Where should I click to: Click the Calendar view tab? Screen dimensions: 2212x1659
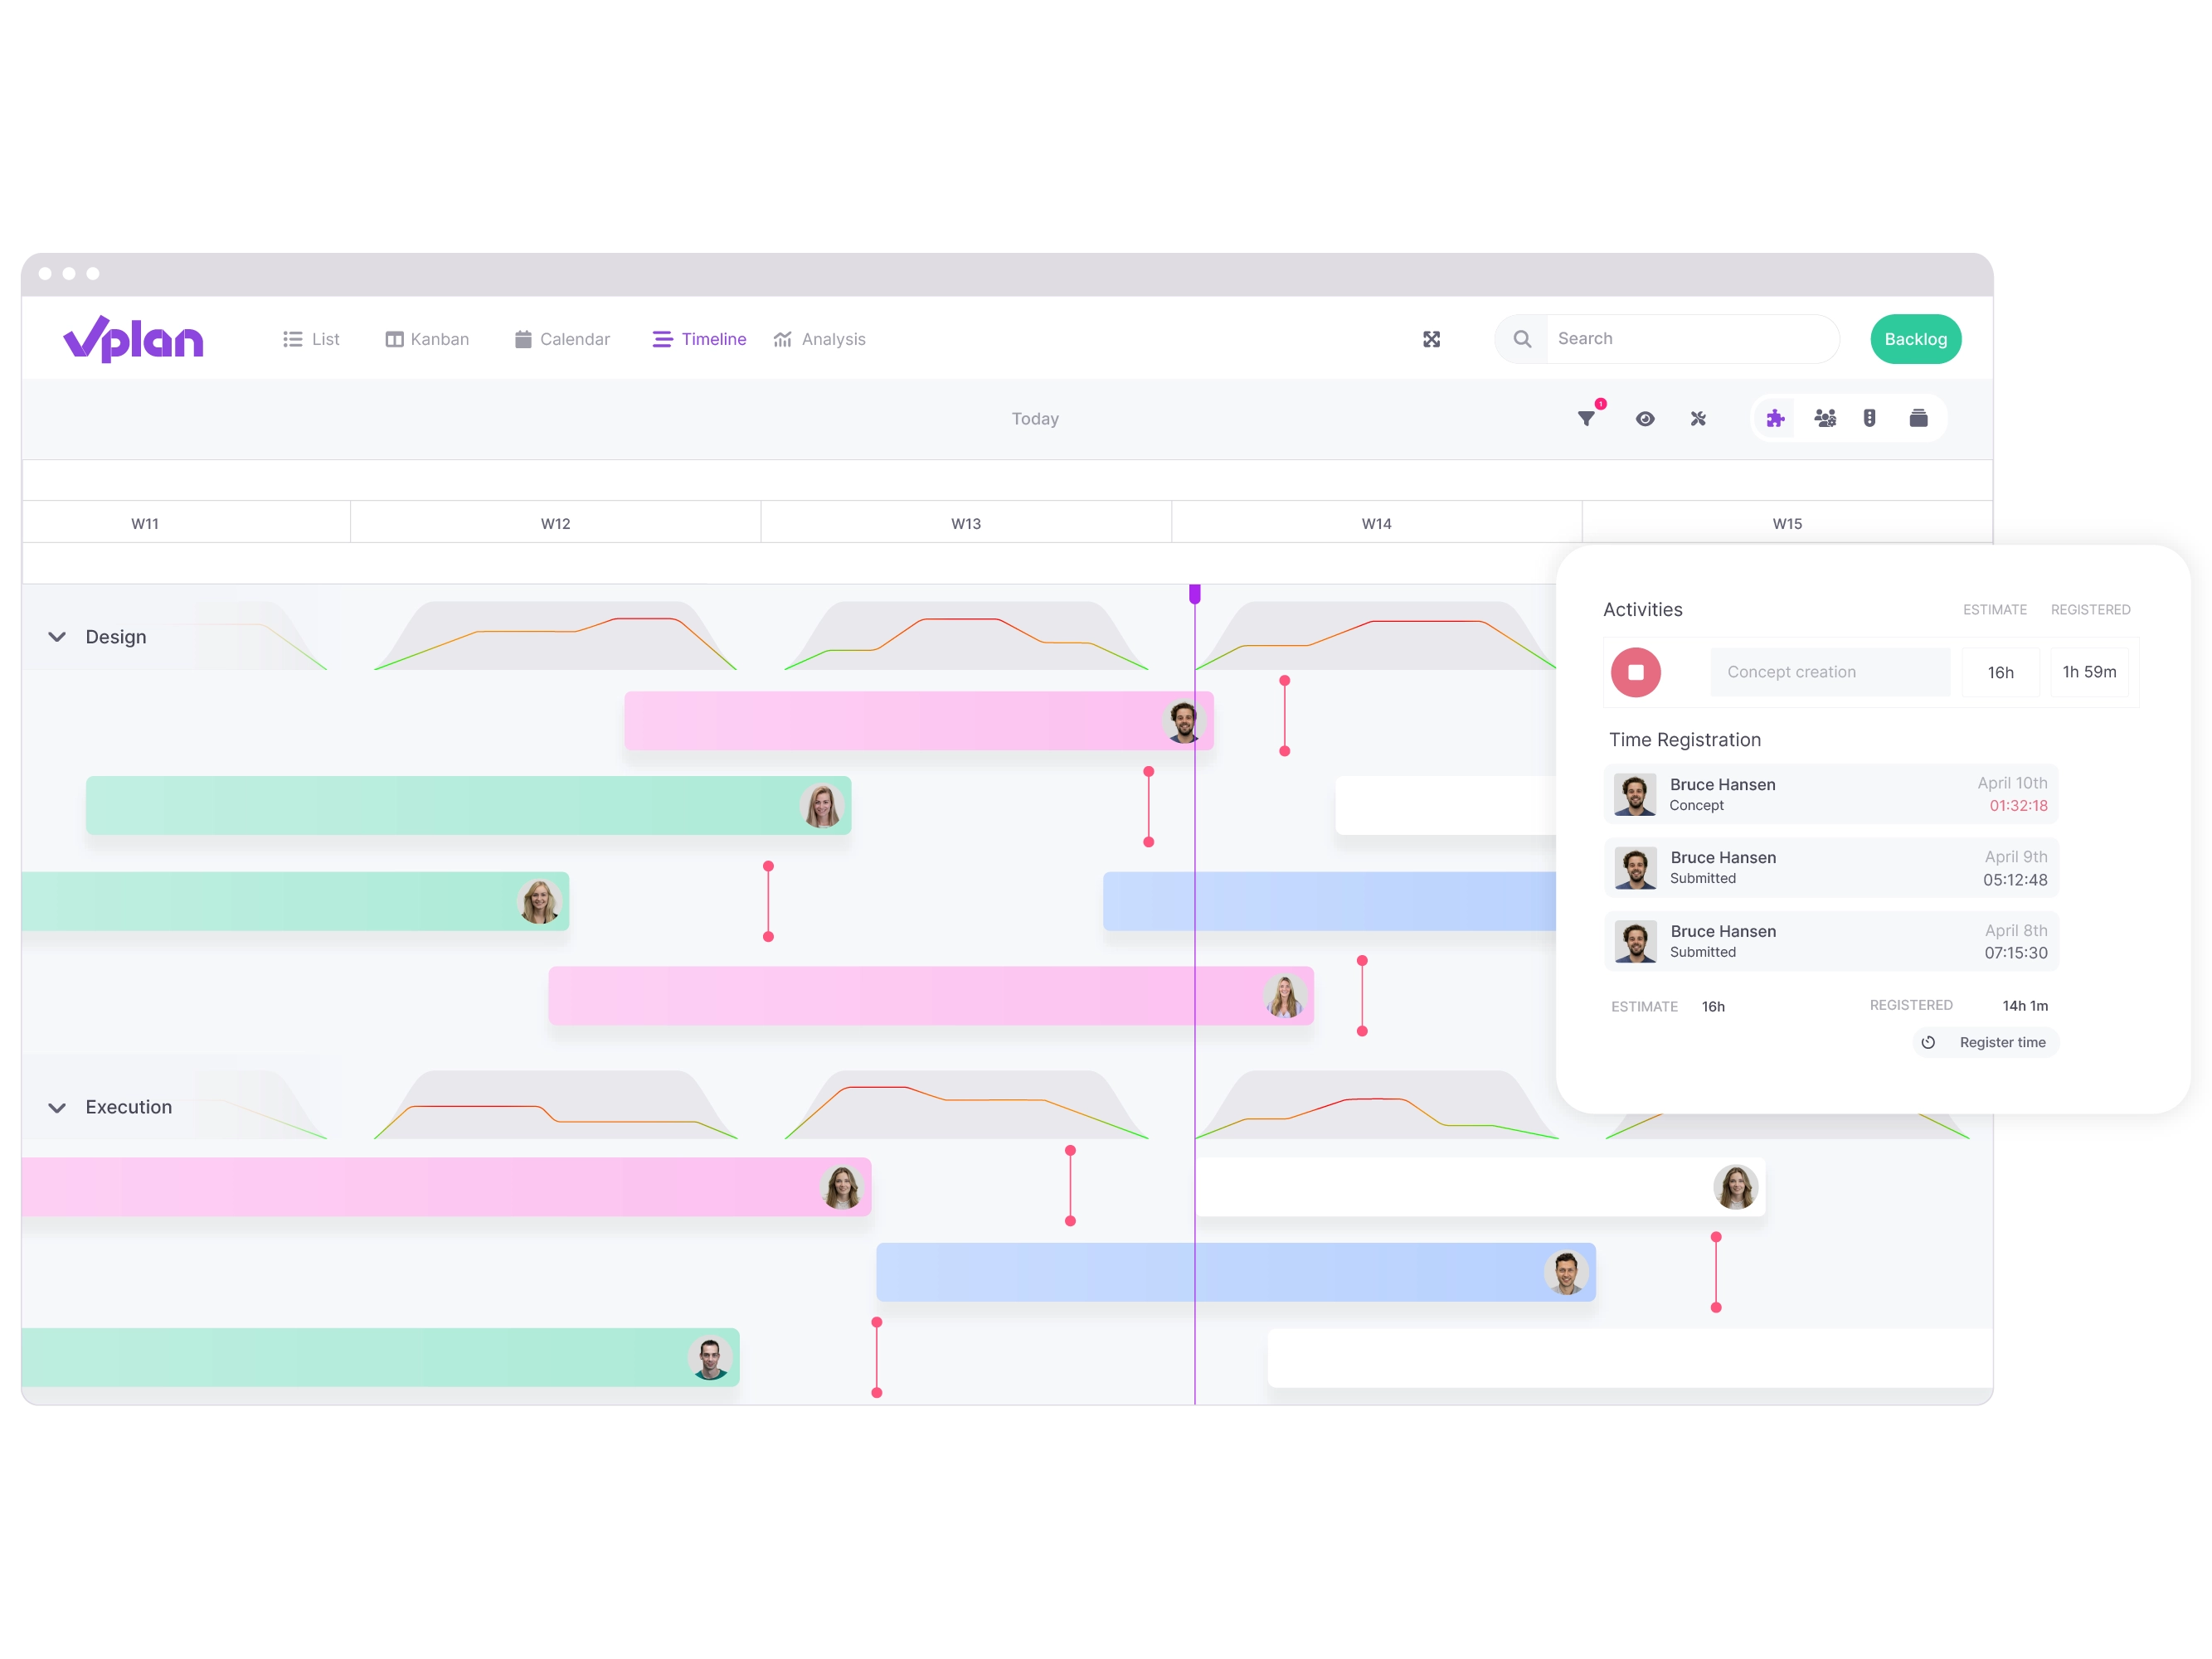pyautogui.click(x=562, y=338)
